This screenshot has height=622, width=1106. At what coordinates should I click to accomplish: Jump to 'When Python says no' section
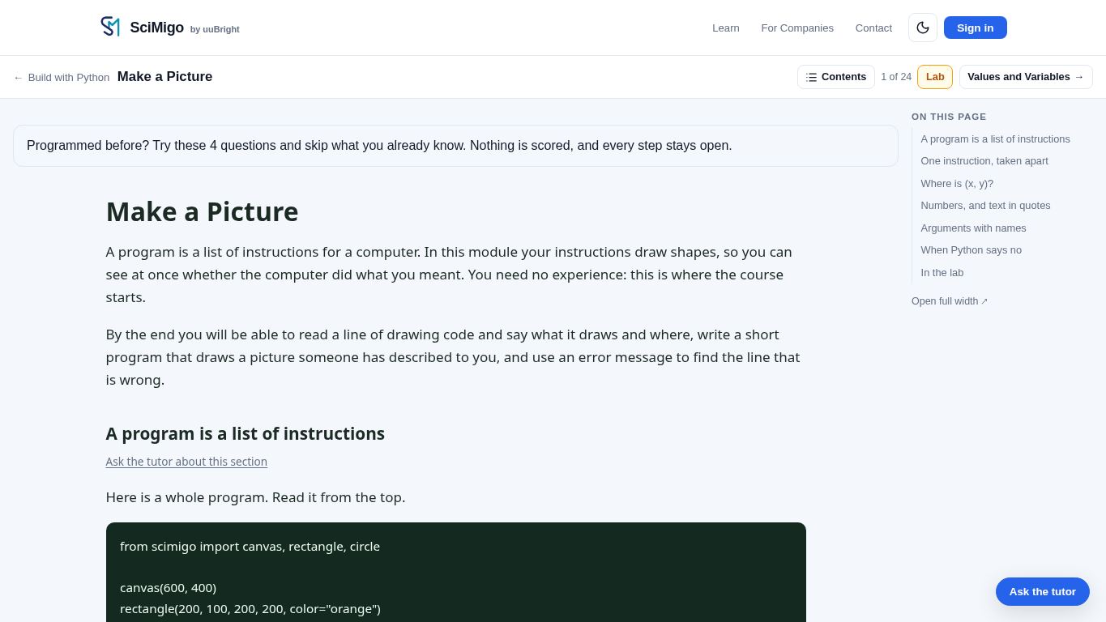pyautogui.click(x=971, y=250)
